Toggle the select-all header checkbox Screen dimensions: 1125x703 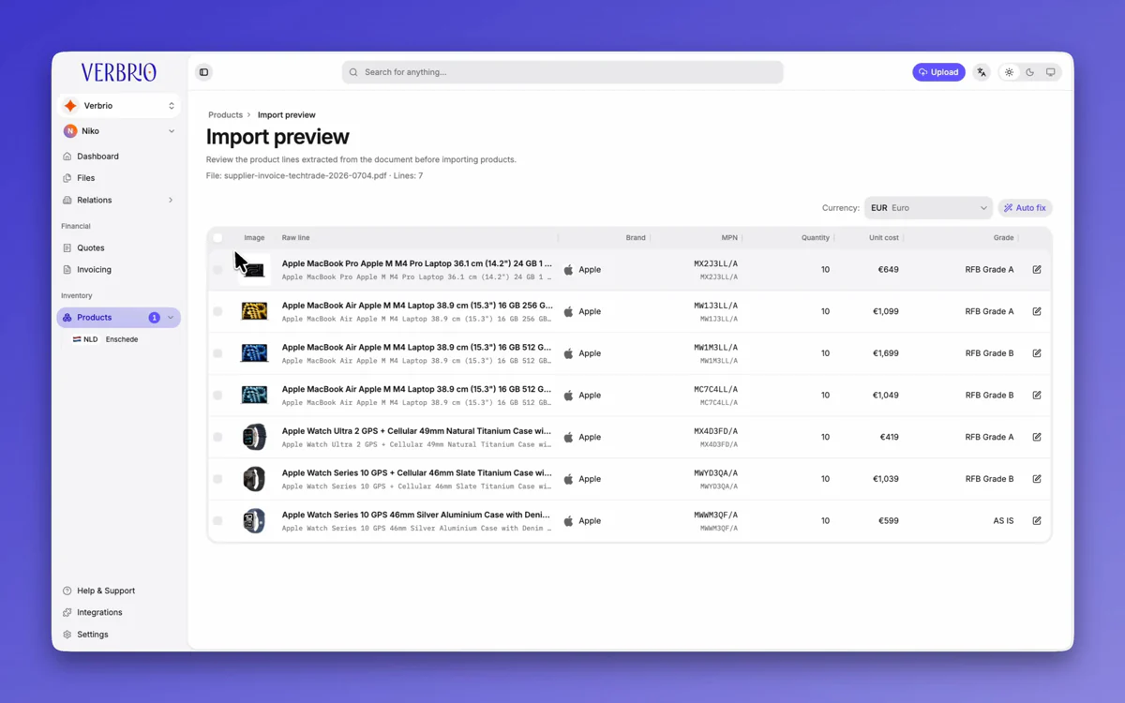(217, 238)
